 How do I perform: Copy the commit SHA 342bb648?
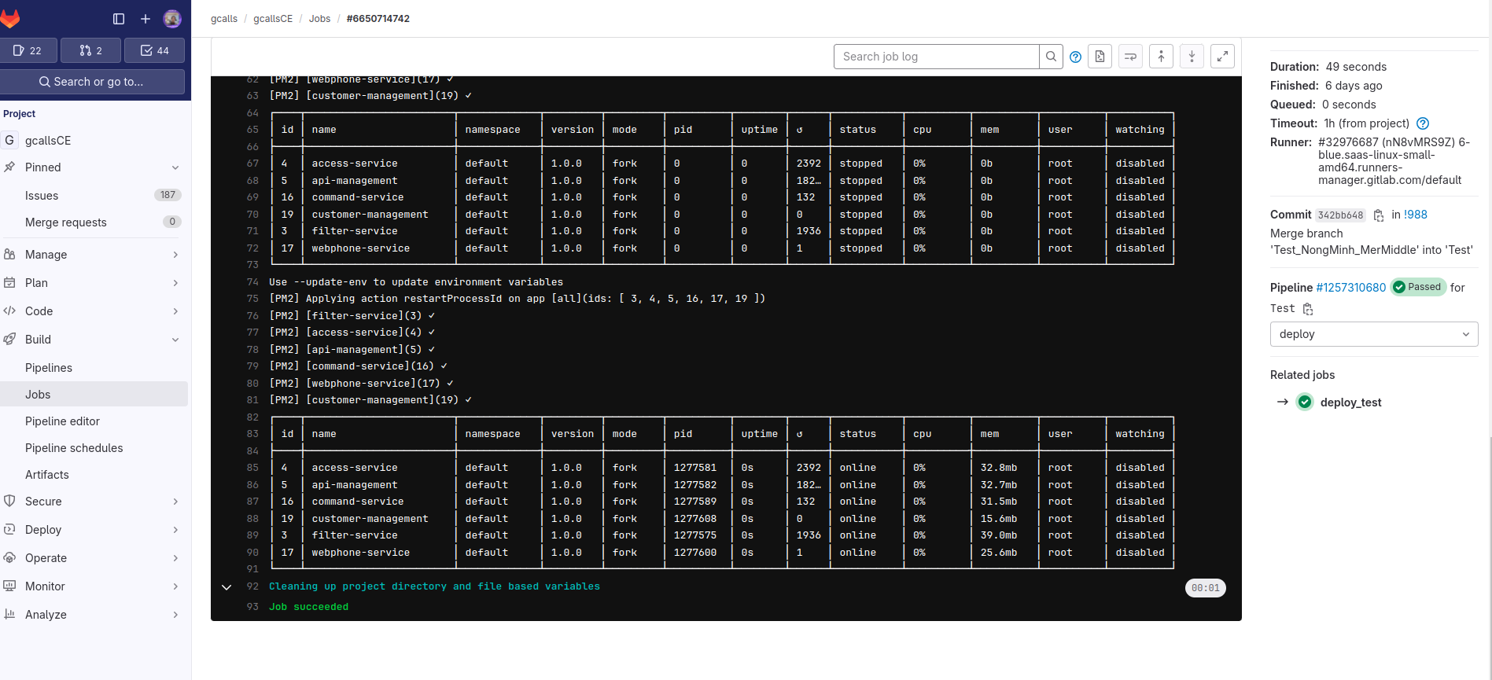[1379, 215]
